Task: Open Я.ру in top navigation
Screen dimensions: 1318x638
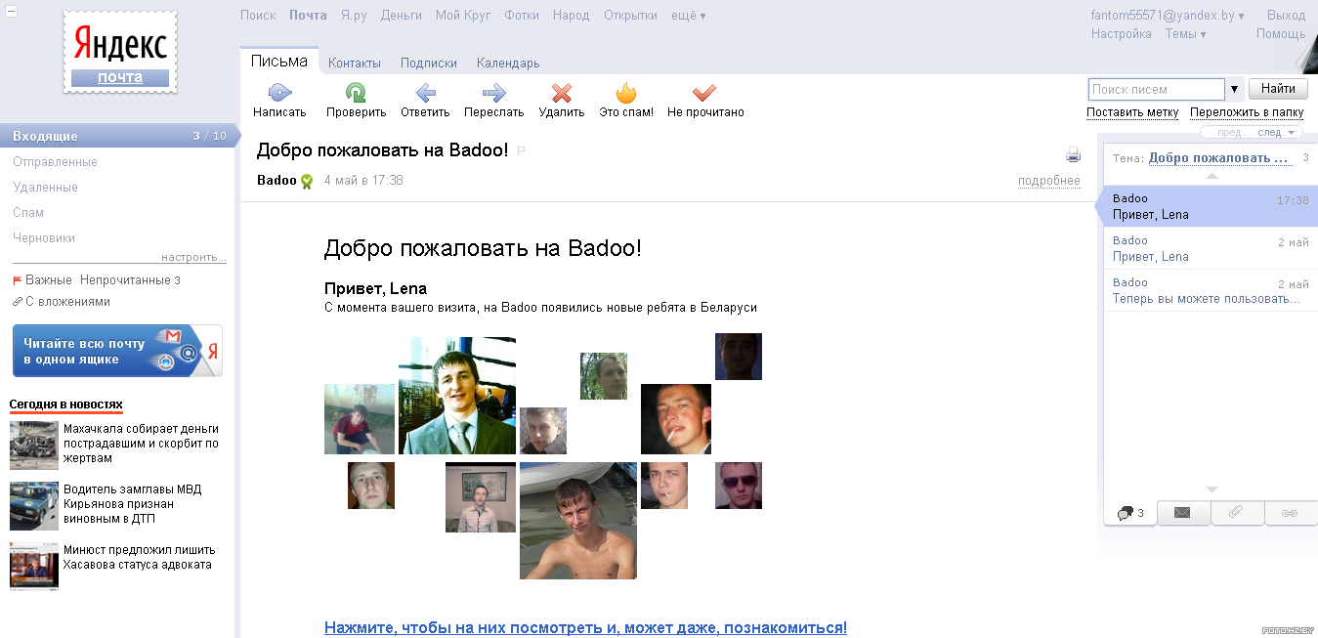Action: [354, 16]
